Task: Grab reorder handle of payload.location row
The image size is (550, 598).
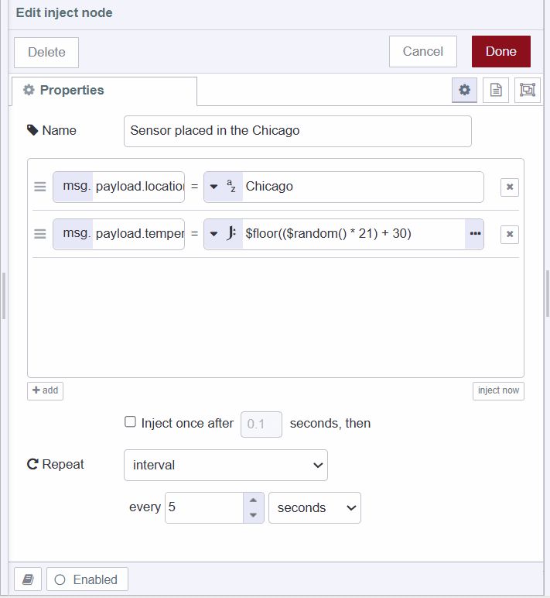Action: pos(40,187)
